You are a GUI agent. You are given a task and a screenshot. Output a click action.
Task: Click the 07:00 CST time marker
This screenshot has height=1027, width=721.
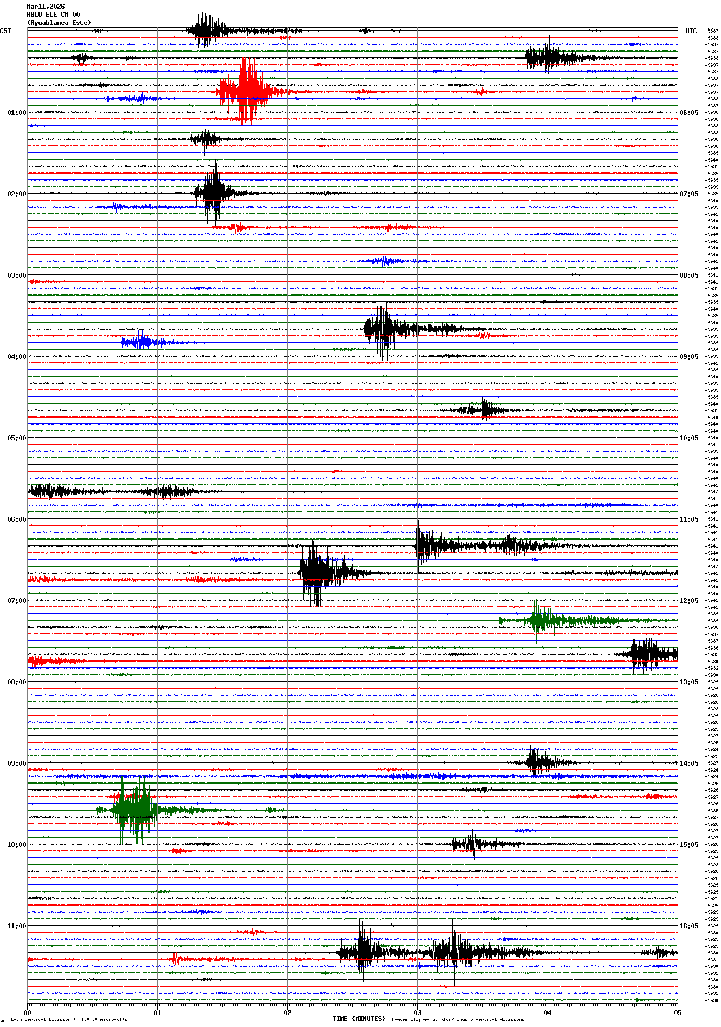coord(16,601)
